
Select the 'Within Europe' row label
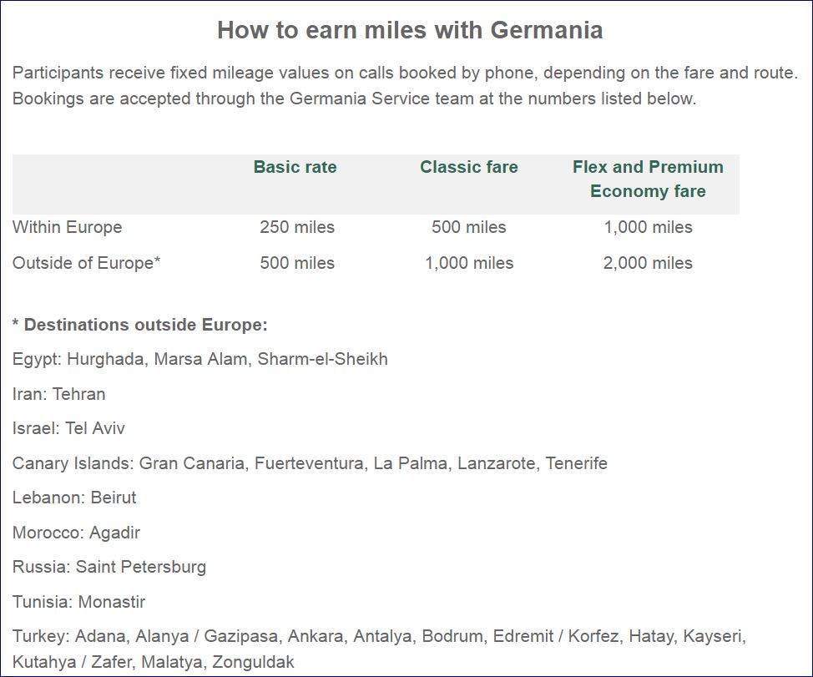(67, 227)
